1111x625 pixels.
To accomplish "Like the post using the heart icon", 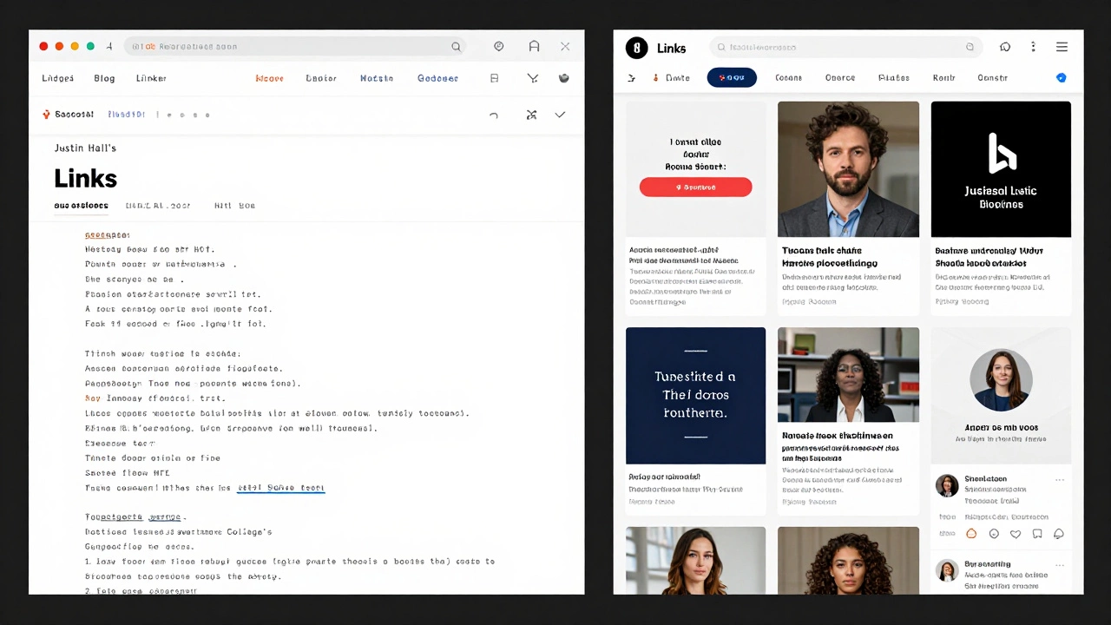I will point(1016,534).
